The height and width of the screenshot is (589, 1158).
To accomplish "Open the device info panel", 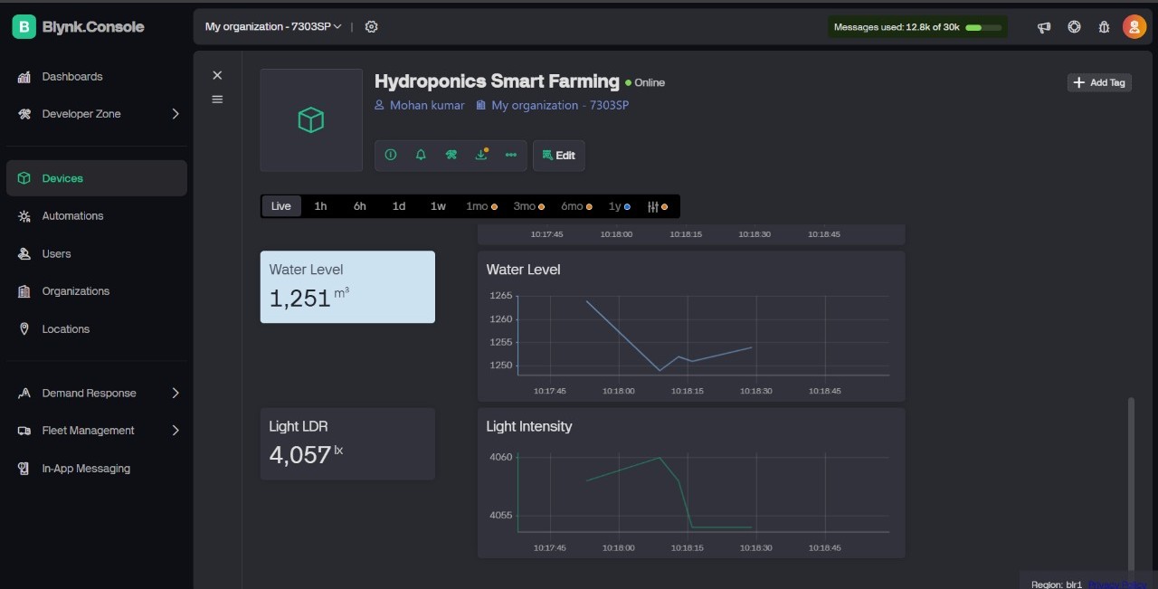I will coord(391,155).
